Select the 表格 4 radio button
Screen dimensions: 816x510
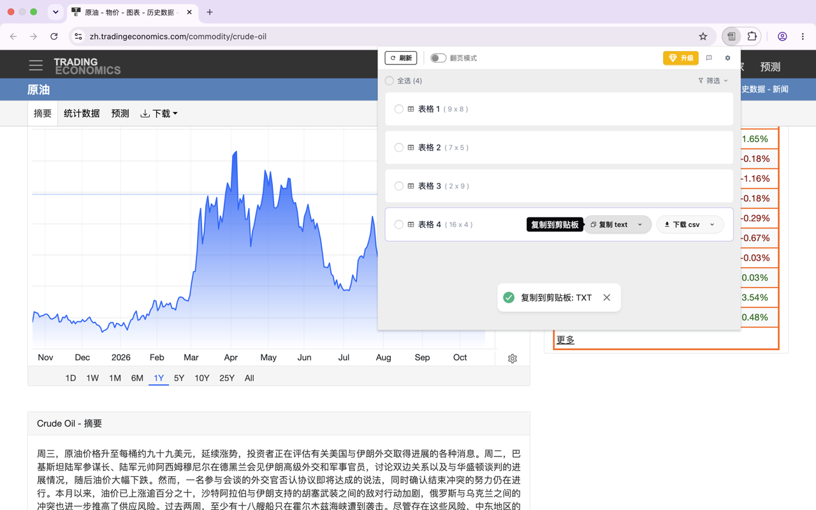coord(399,224)
